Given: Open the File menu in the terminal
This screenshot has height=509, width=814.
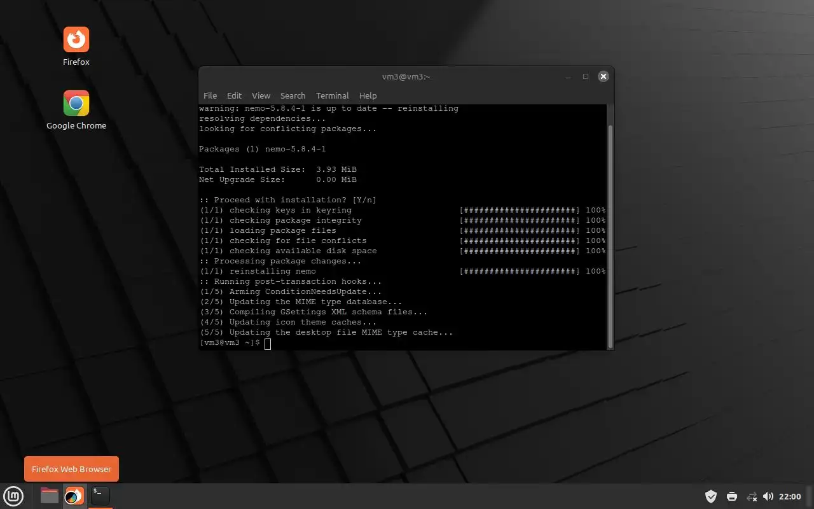Looking at the screenshot, I should pyautogui.click(x=210, y=95).
